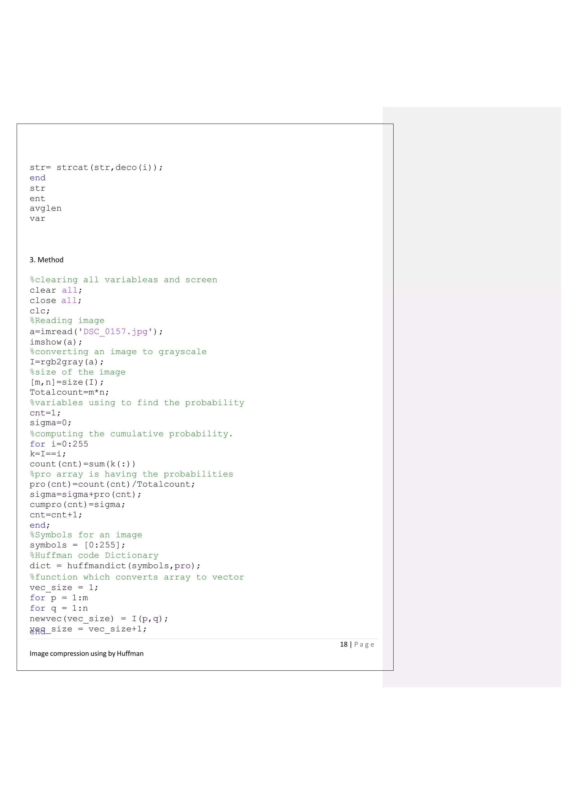
Task: Select the line 'str= strcat(str,deco(i));'
Action: (x=96, y=168)
